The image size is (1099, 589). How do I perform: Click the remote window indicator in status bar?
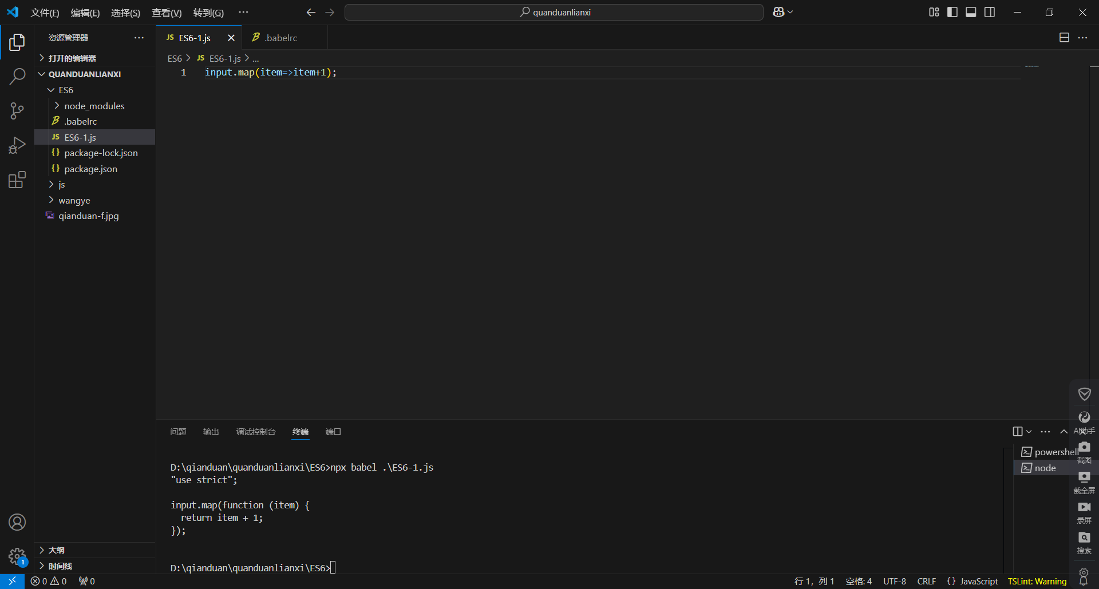[x=12, y=581]
